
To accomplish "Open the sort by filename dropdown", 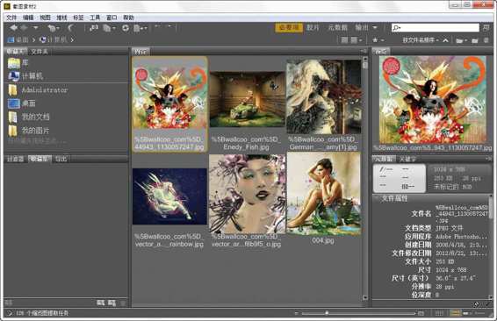I will (x=421, y=40).
